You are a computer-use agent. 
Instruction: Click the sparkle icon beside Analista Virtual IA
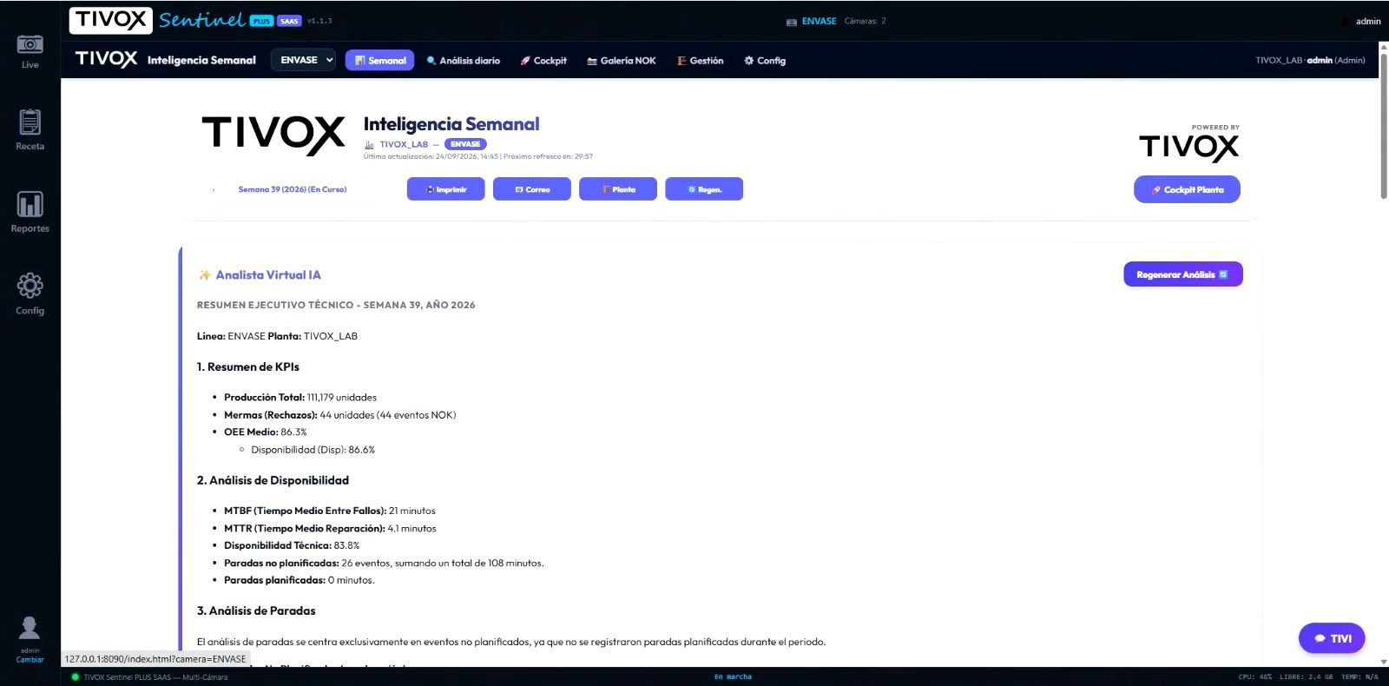205,275
